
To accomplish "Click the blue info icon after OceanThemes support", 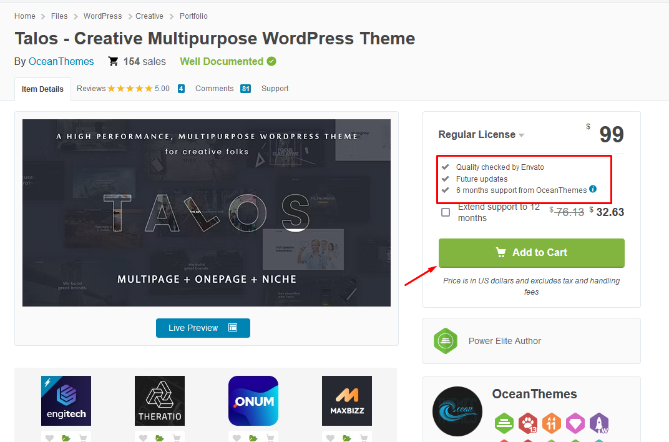I will [593, 189].
